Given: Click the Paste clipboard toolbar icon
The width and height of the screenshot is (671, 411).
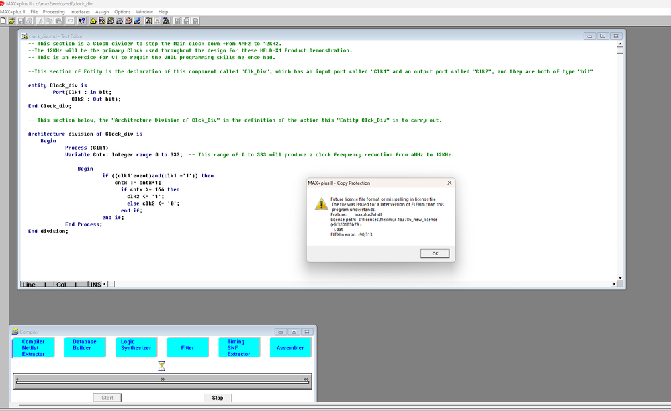Looking at the screenshot, I should 58,21.
